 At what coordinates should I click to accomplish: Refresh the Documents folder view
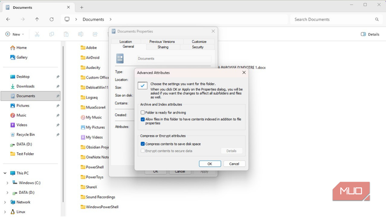pos(51,19)
